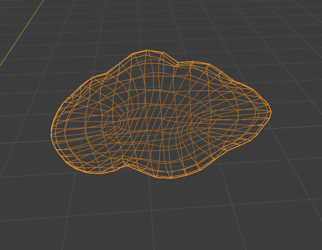
Task: Select the orange wireframe mesh object
Action: 161,114
